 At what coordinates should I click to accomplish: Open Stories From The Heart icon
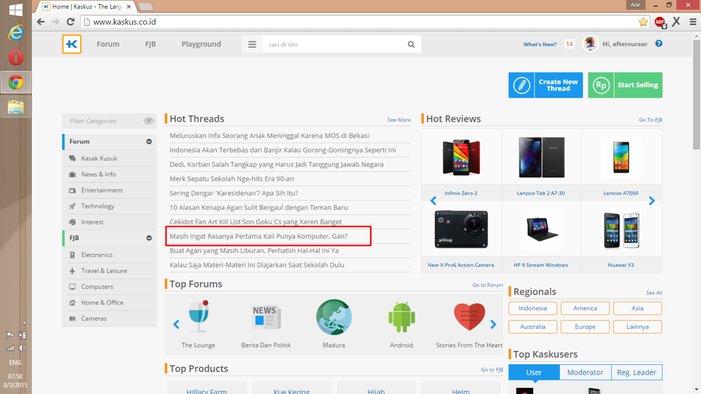click(469, 317)
